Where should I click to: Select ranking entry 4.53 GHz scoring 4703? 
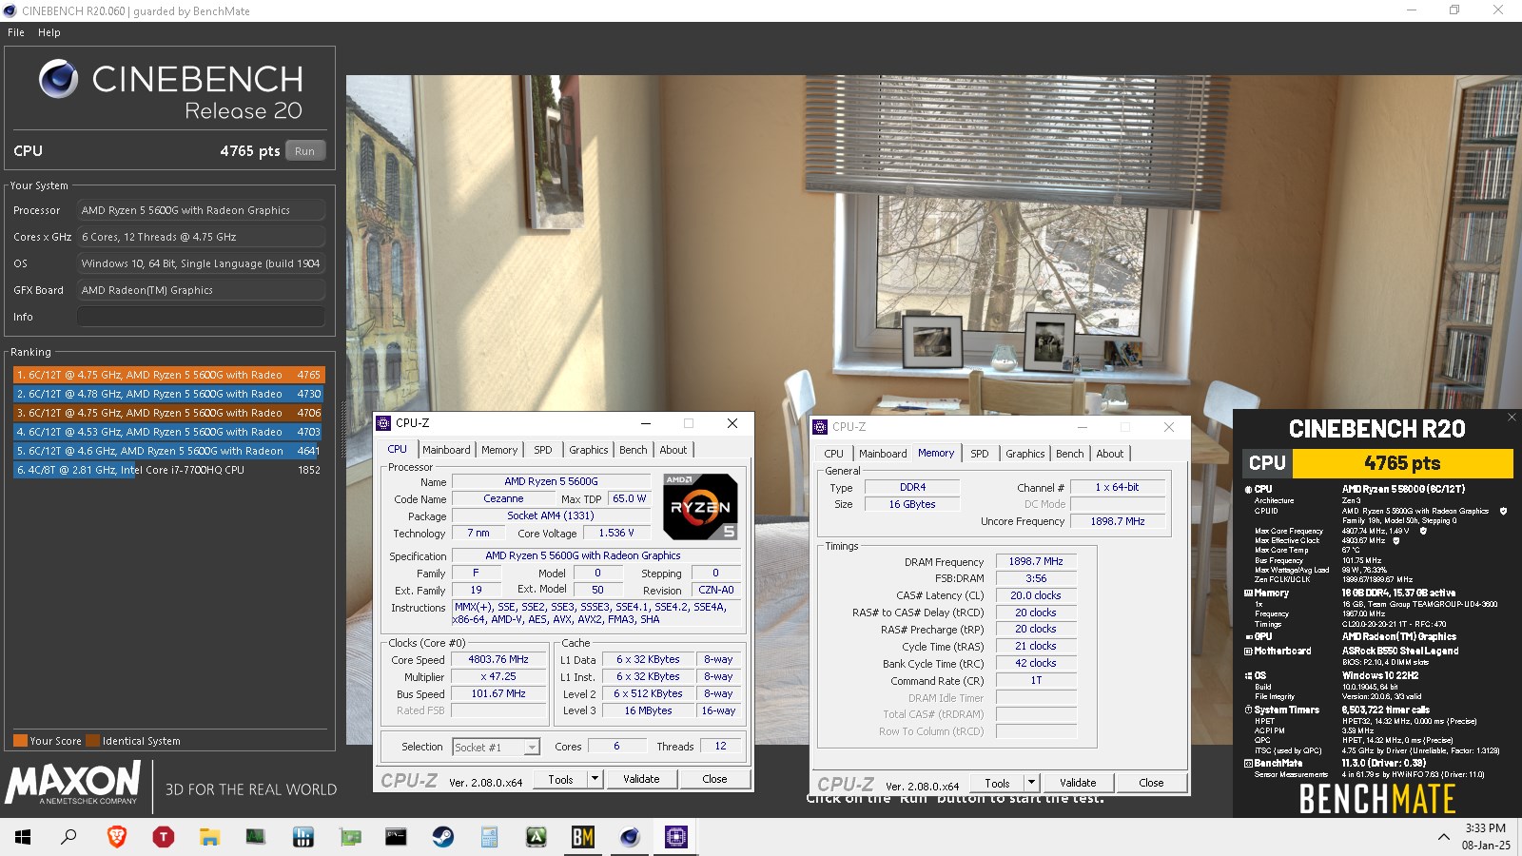(169, 432)
